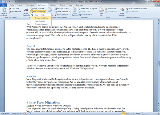Click the zoom slider handle
160x115 pixels.
(x=150, y=113)
